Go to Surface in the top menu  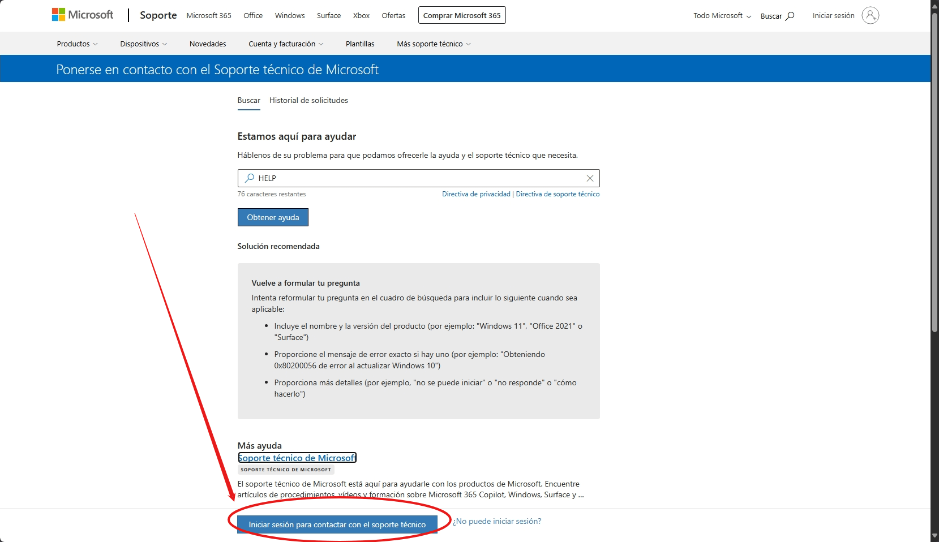pos(329,15)
